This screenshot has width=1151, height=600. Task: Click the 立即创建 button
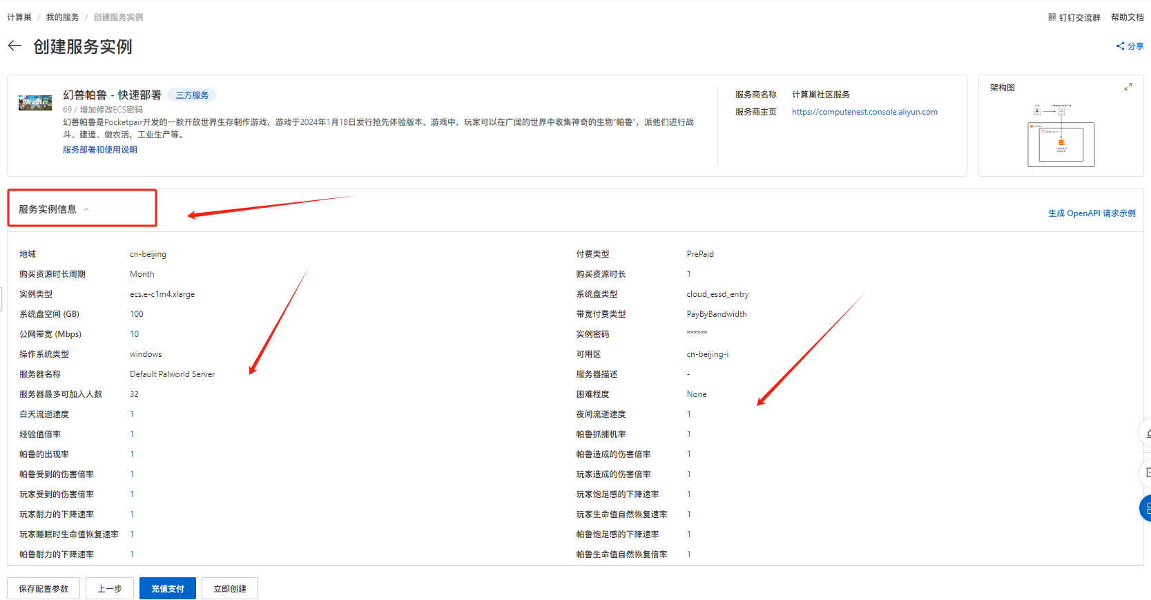pos(230,588)
